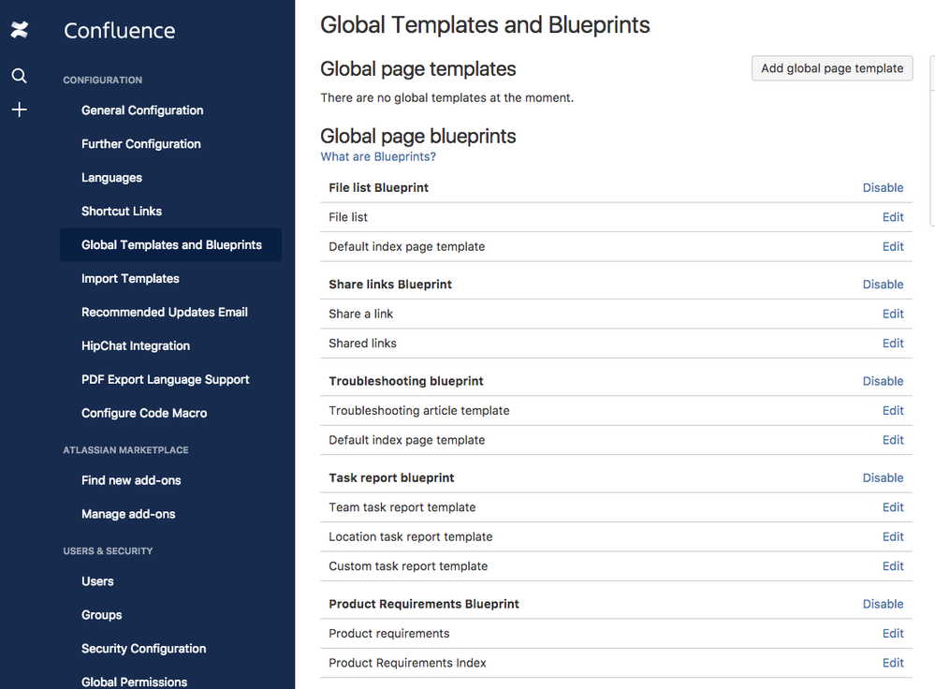Edit Troubleshooting blueprint's Default index page template
Viewport: 935px width, 689px height.
893,440
